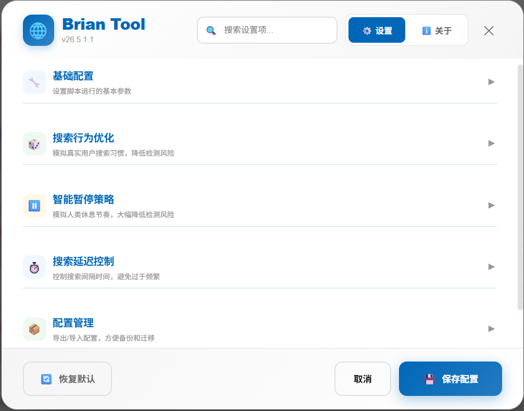Image resolution: width=524 pixels, height=411 pixels.
Task: Click the package box icon beside 配置管理
Action: [x=34, y=329]
